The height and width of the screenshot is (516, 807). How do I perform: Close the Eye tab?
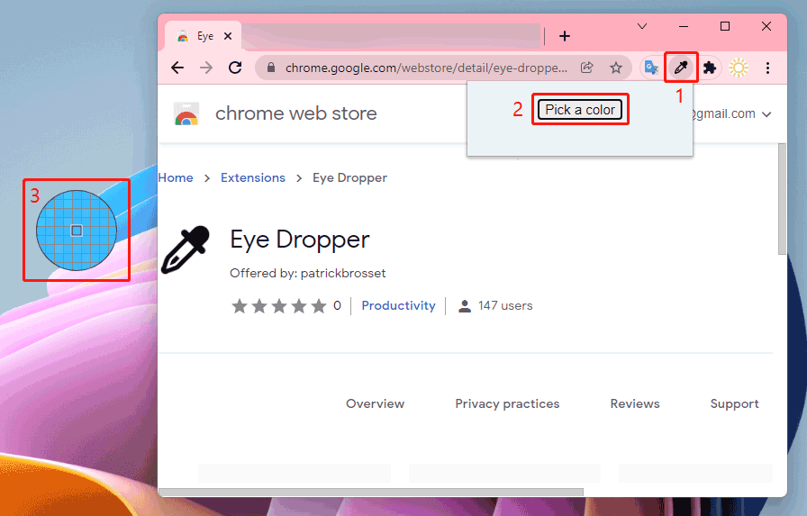(x=228, y=36)
